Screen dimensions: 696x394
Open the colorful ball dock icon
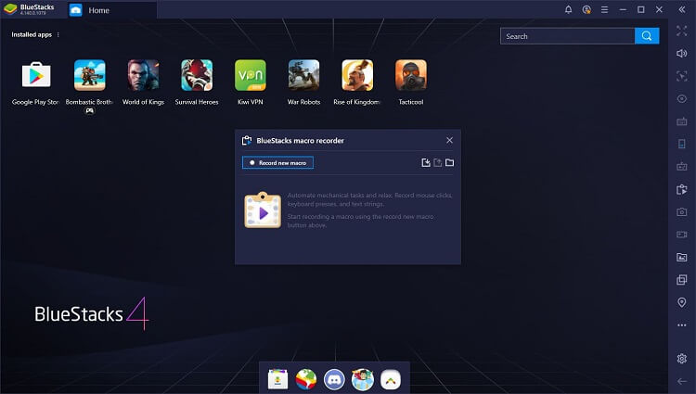pyautogui.click(x=306, y=379)
